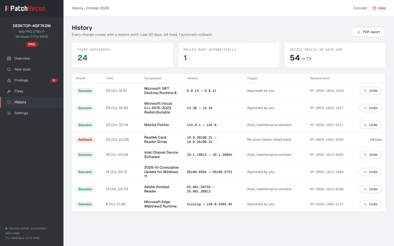The width and height of the screenshot is (394, 246).
Task: Undo the Adobe Acrobat Reader update
Action: click(x=370, y=189)
